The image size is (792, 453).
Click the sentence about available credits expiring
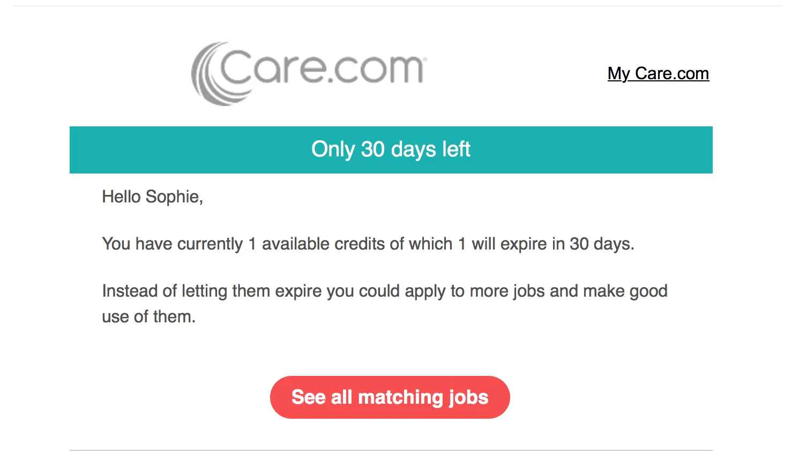point(368,244)
